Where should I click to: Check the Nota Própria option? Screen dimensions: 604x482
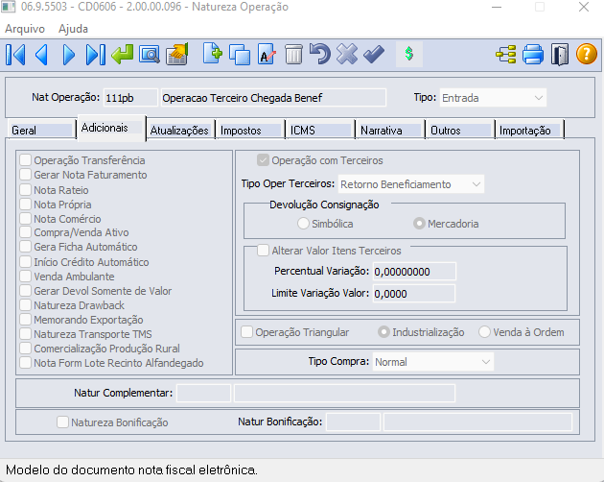[x=26, y=204]
